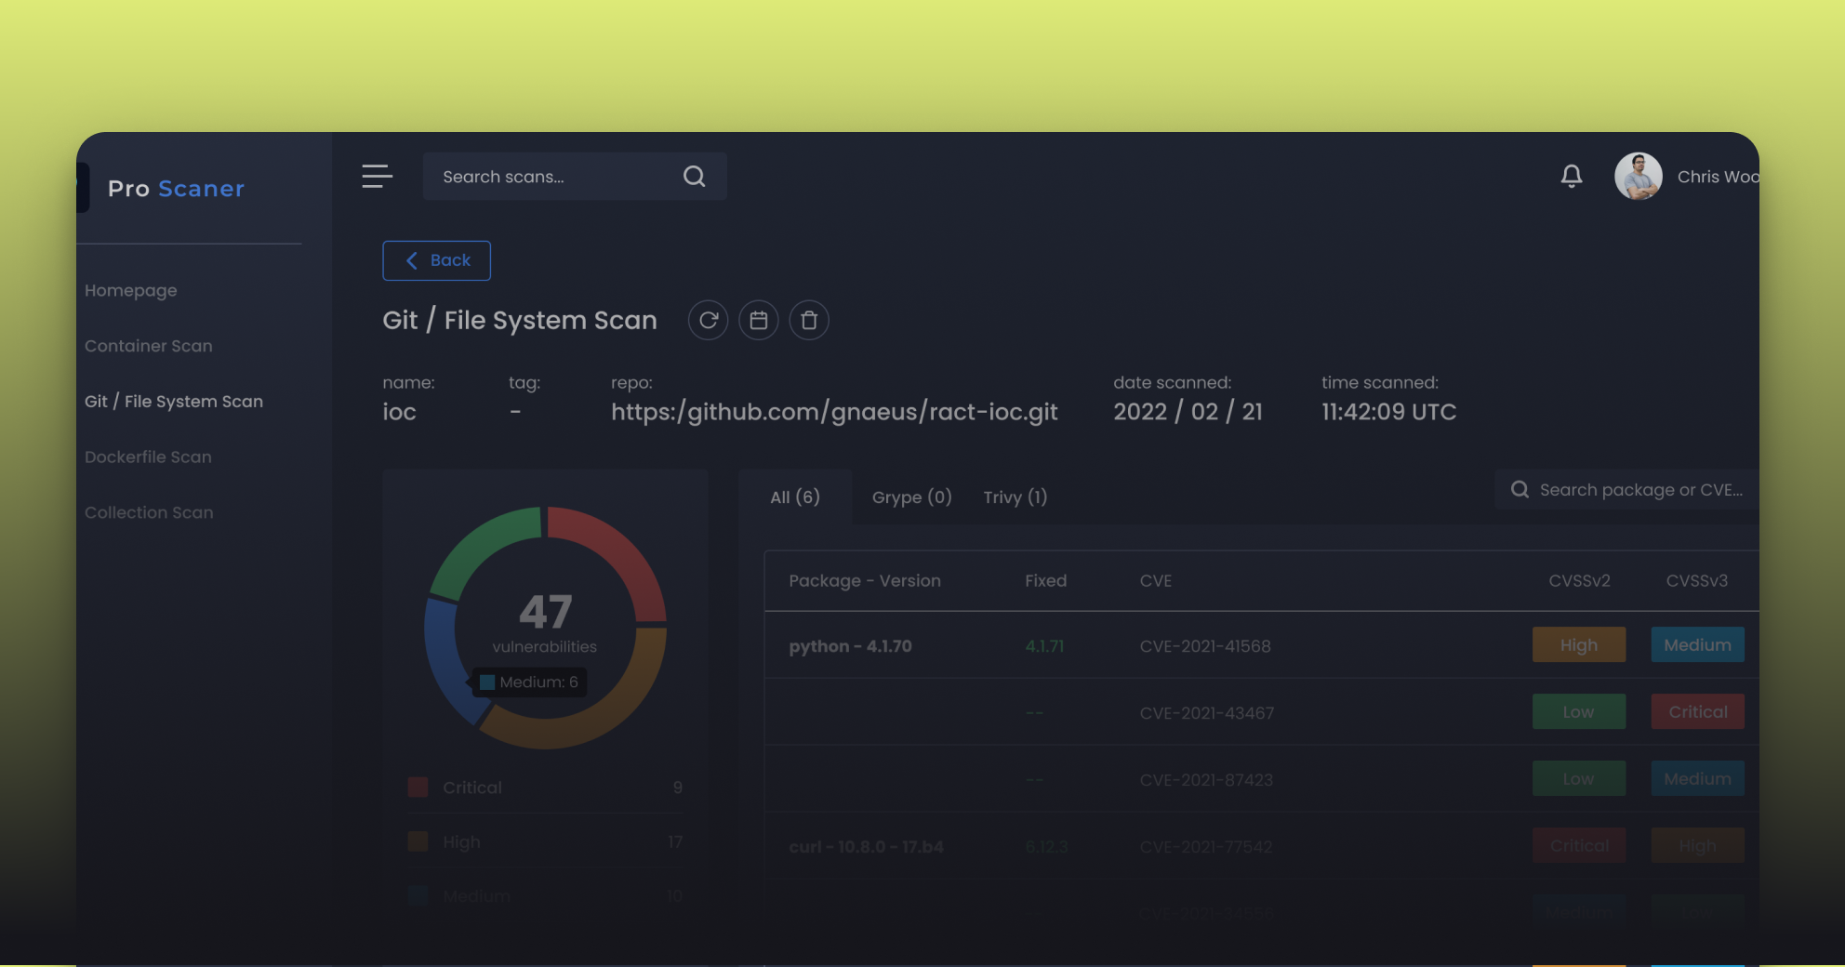
Task: Click fixed version 4.1.71
Action: (x=1044, y=646)
